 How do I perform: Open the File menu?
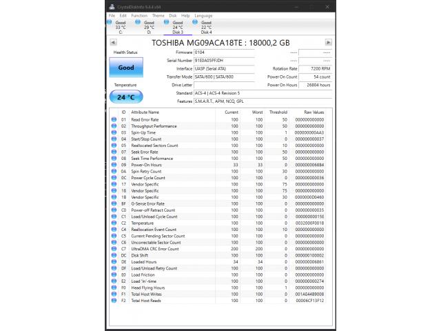[112, 15]
